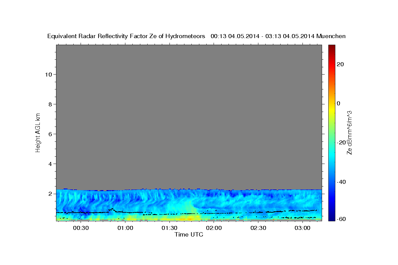Click the gray no-data region of the plot
This screenshot has height=265, width=398.
click(189, 117)
